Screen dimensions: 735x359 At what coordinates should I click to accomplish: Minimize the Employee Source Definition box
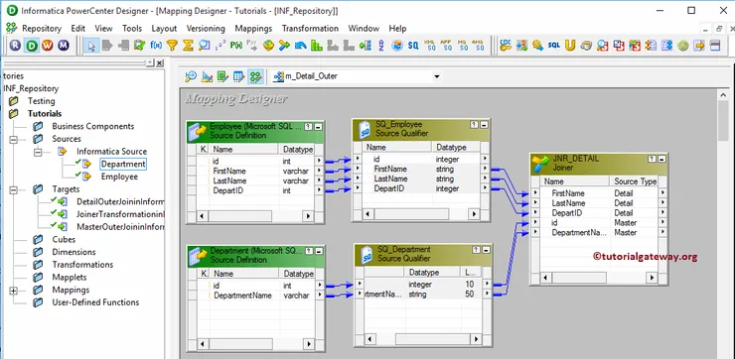(319, 126)
